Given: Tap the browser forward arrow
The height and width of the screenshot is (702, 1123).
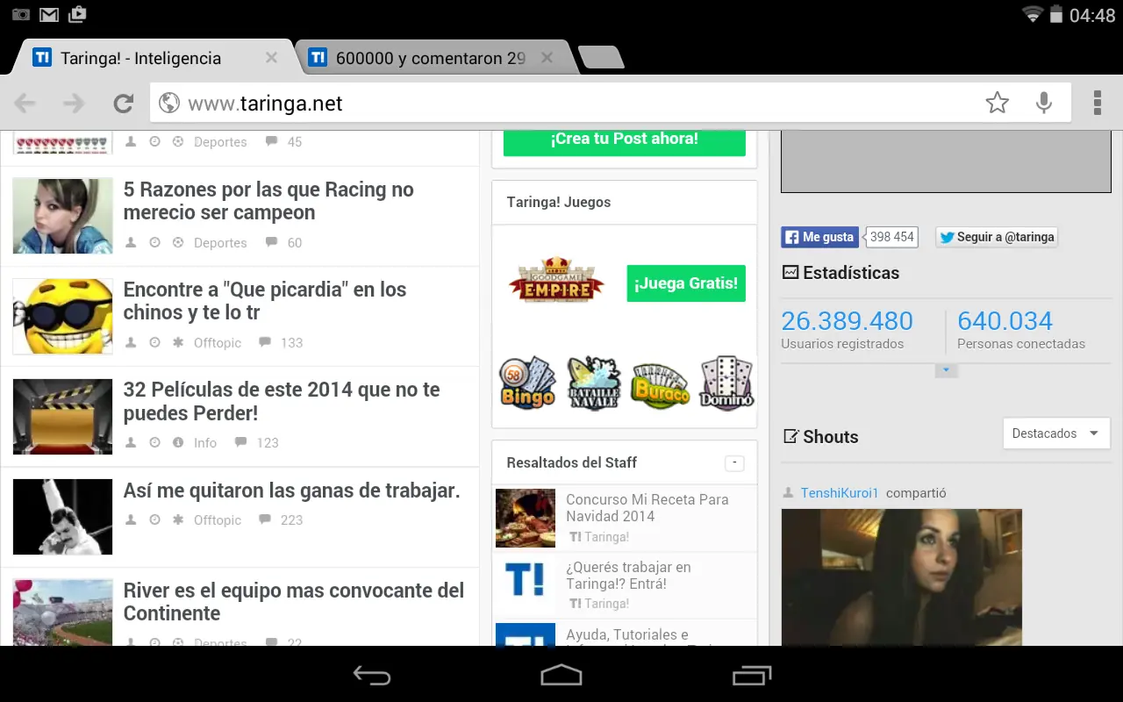Looking at the screenshot, I should (x=75, y=104).
